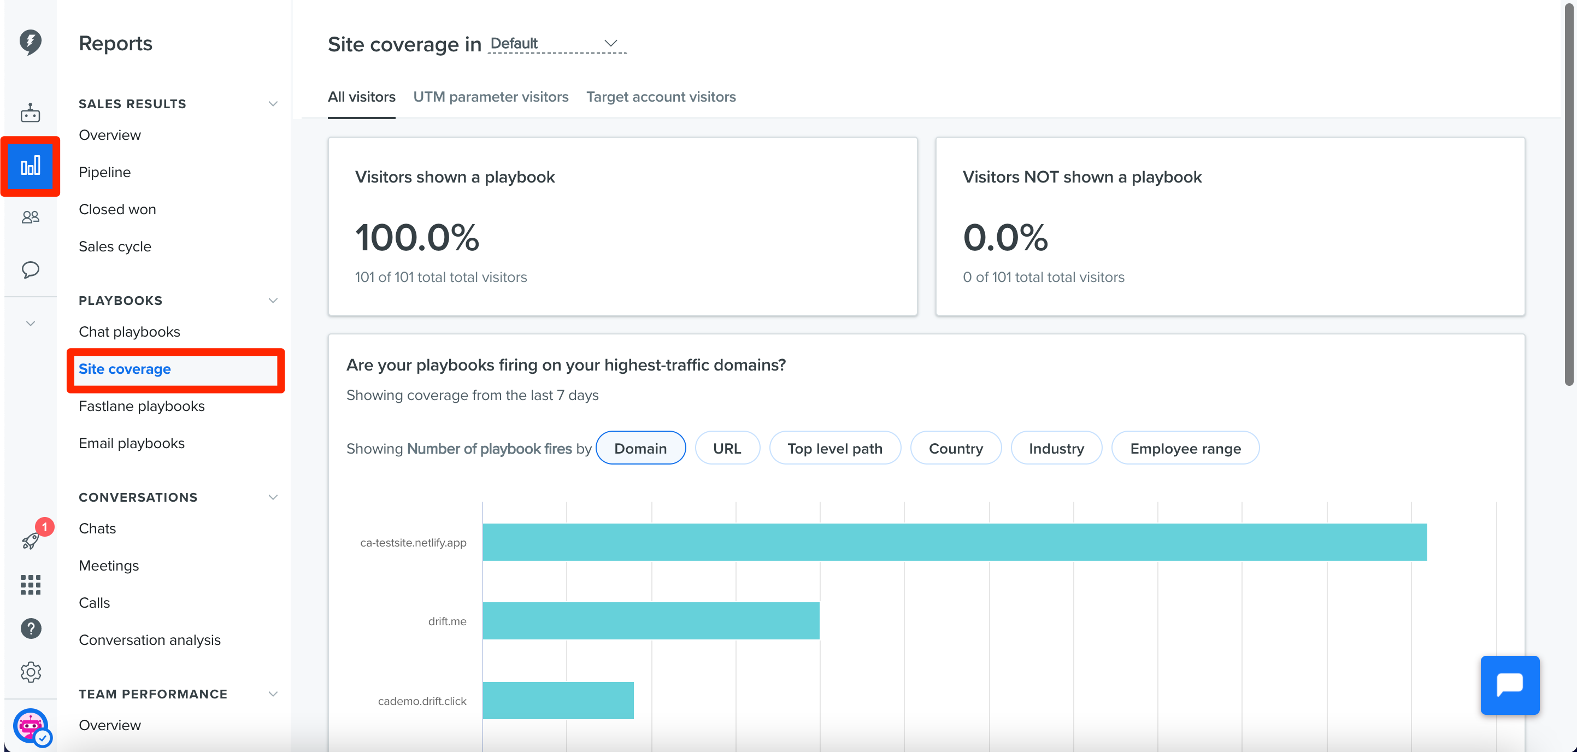Collapse the Playbooks section chevron
The height and width of the screenshot is (752, 1577).
click(273, 301)
